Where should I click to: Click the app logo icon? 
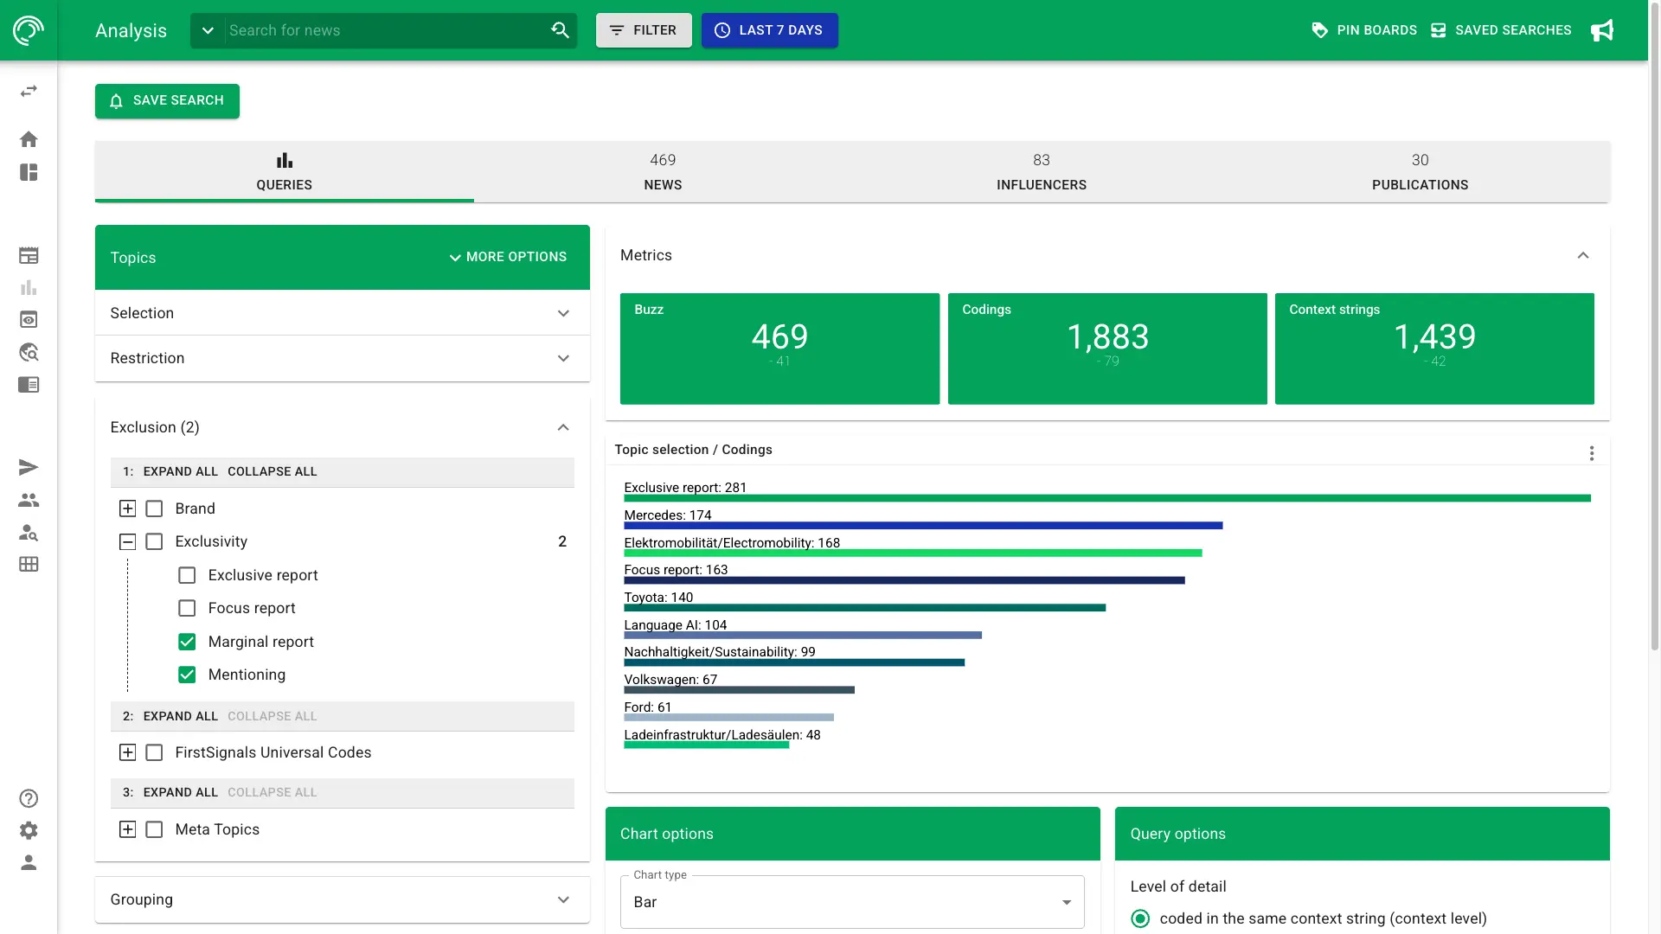29,30
